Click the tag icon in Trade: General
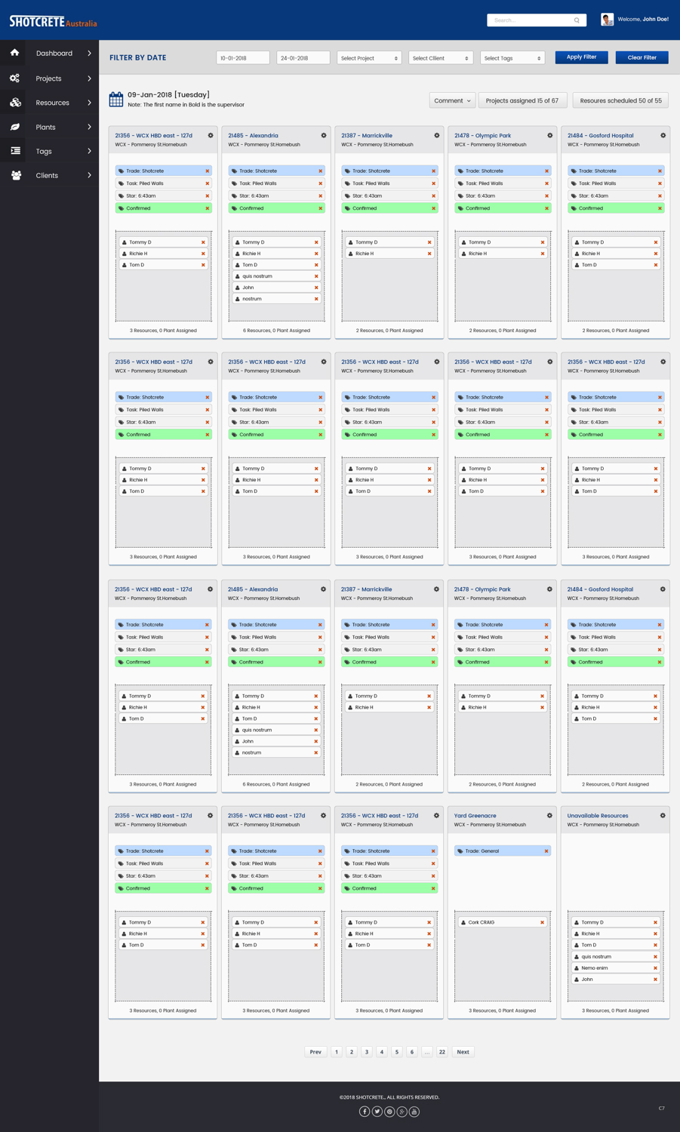The image size is (680, 1132). pos(460,851)
